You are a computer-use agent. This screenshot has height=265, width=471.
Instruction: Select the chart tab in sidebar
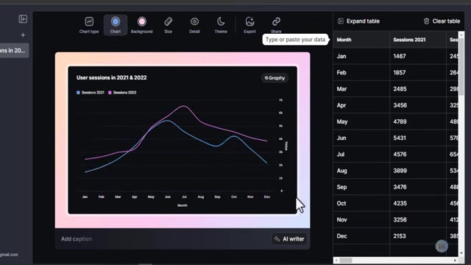pyautogui.click(x=14, y=51)
